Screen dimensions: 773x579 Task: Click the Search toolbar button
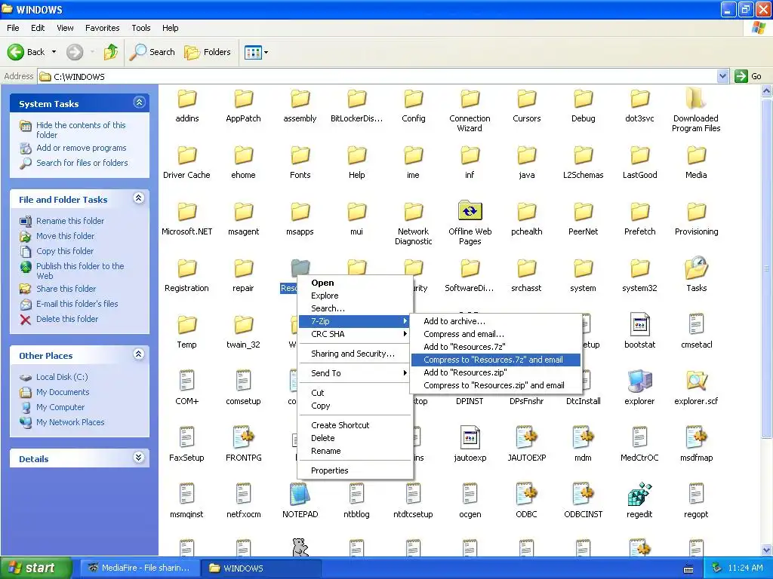pos(152,52)
